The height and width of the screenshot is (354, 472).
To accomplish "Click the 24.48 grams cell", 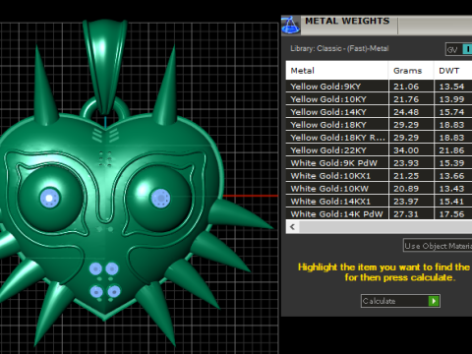I will coord(411,112).
